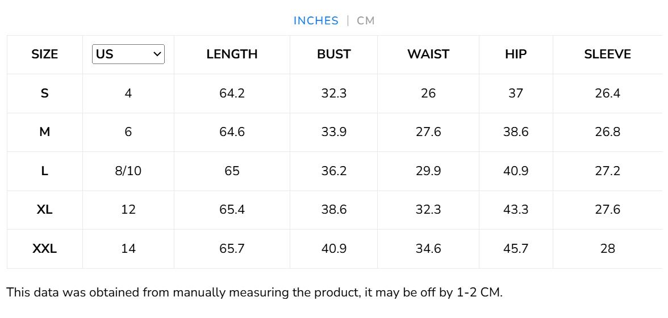Screen dimensions: 668x318
Task: Switch measurements to CM
Action: click(x=366, y=21)
